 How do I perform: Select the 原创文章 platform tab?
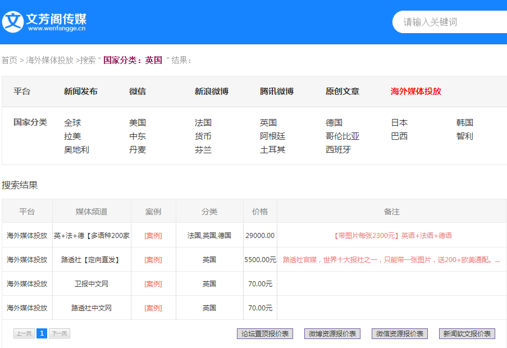[x=342, y=91]
